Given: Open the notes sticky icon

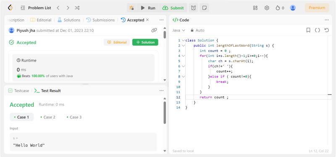Looking at the screenshot, I should tap(205, 8).
